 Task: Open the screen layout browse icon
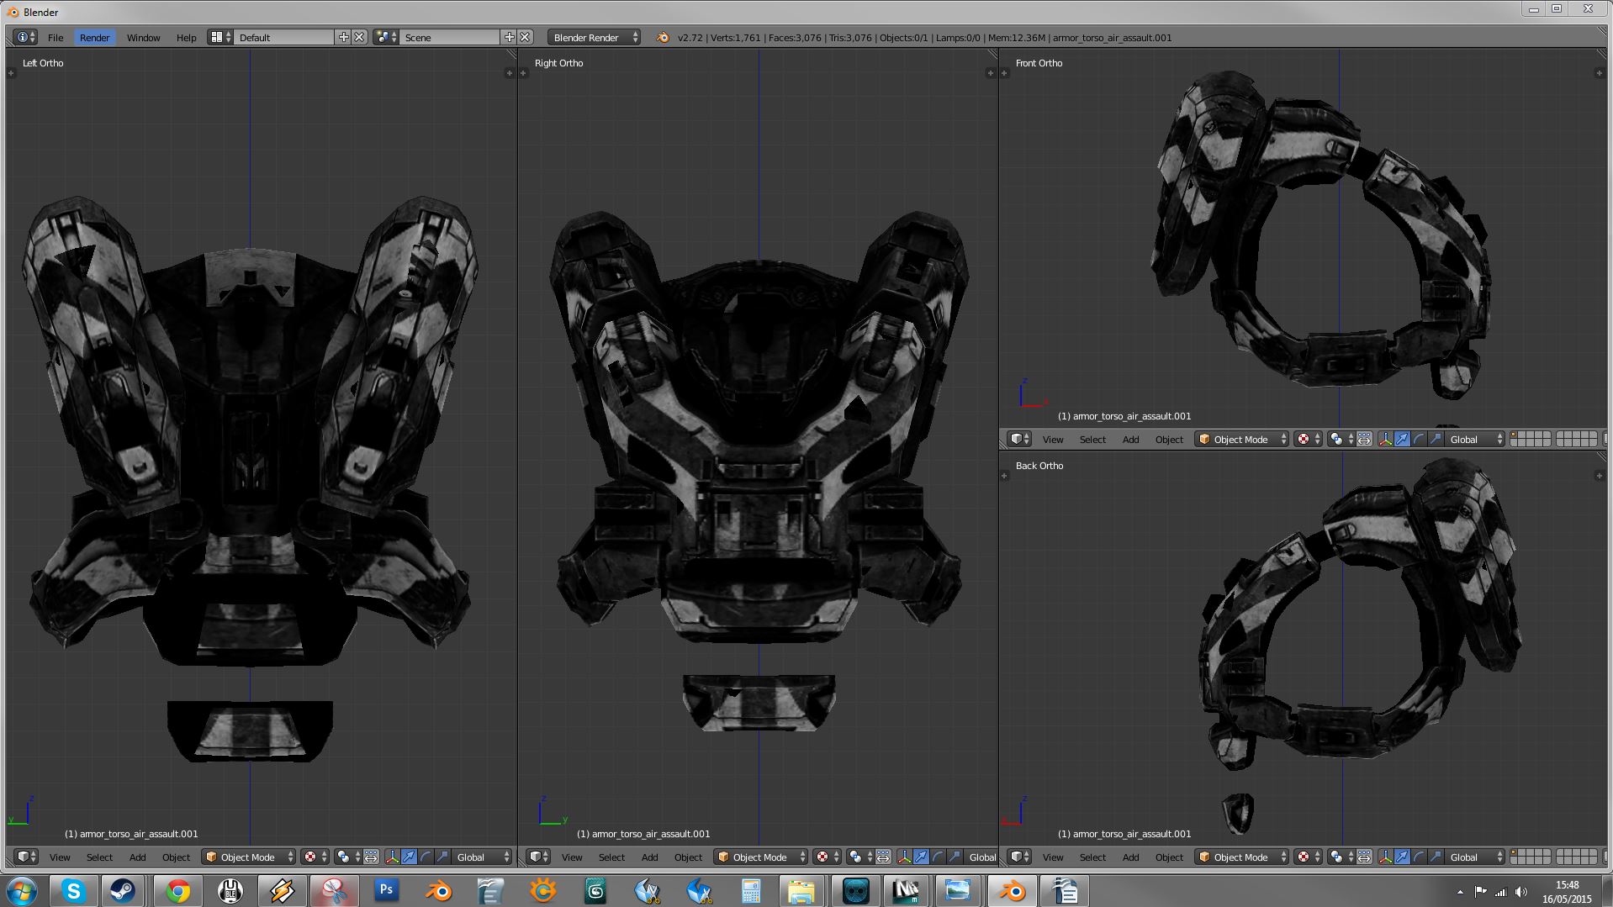(x=220, y=37)
